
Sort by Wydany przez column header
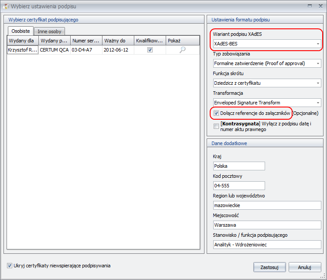[54, 41]
